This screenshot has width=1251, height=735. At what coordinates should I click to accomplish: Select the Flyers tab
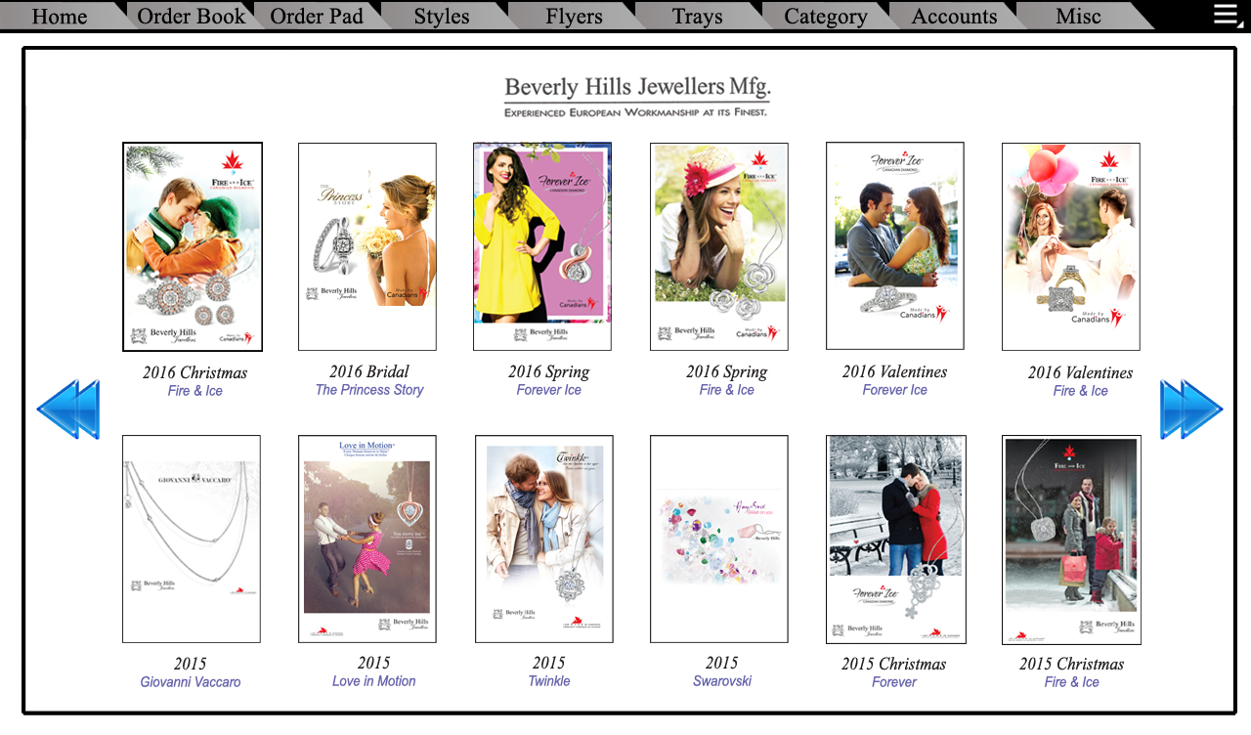click(x=574, y=17)
